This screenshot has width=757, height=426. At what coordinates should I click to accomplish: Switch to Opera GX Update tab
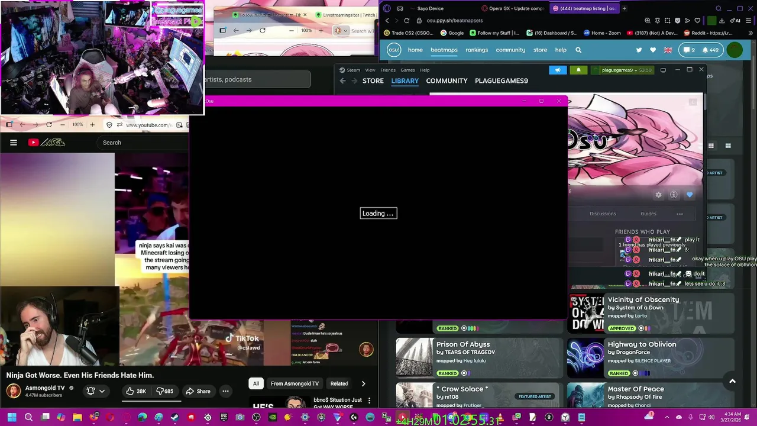513,8
